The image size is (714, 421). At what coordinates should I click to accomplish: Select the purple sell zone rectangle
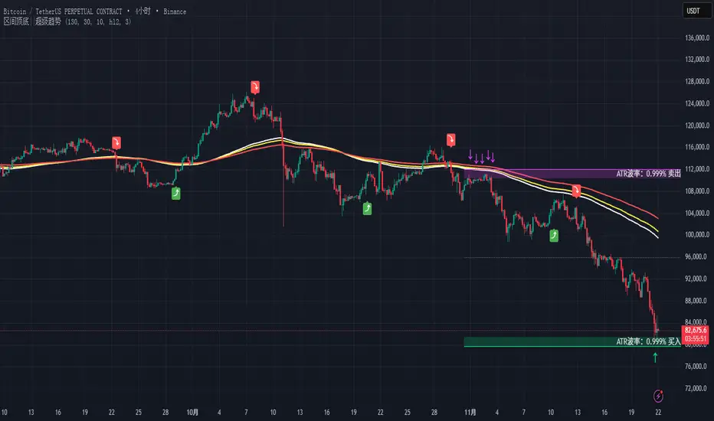572,174
